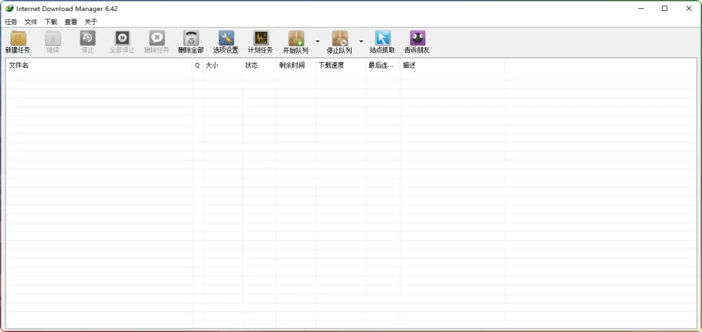The image size is (702, 332).
Task: Click the 继续 (resume) toolbar icon
Action: [x=53, y=38]
